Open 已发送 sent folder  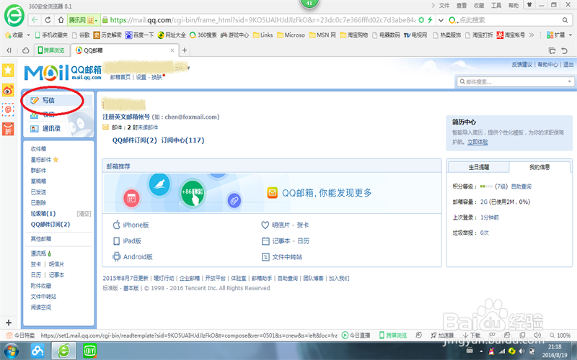pyautogui.click(x=38, y=192)
